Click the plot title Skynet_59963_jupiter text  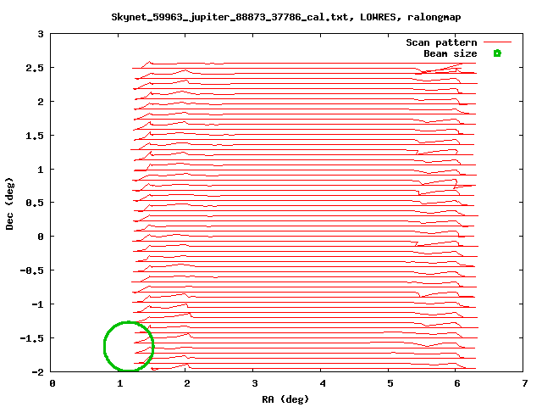point(286,17)
